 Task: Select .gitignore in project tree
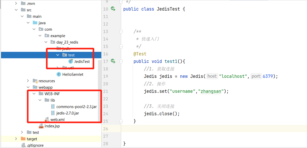pyautogui.click(x=35, y=145)
